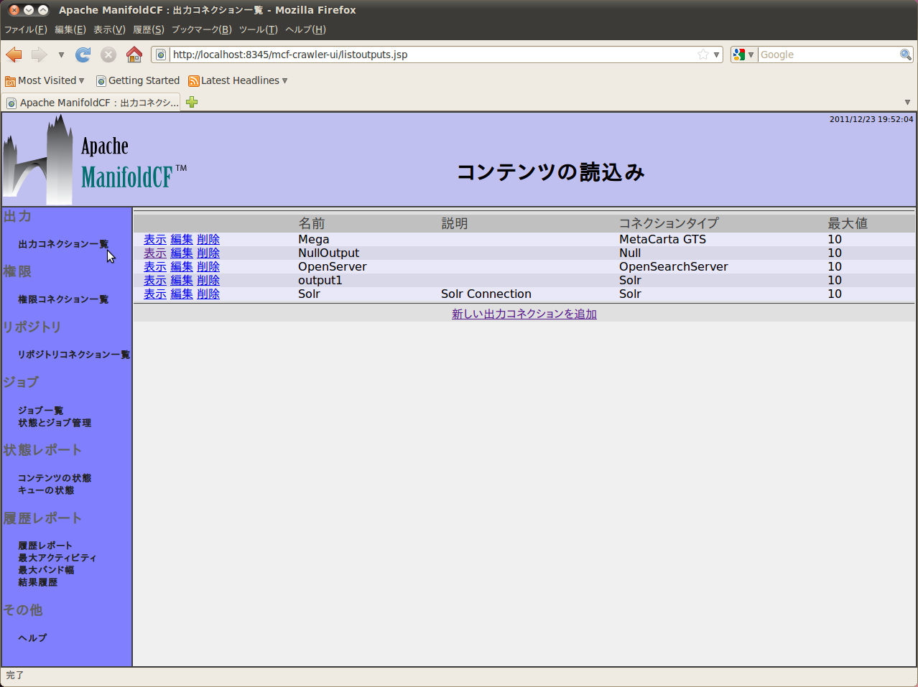Expand the URL history dropdown arrow
This screenshot has height=687, width=918.
716,55
